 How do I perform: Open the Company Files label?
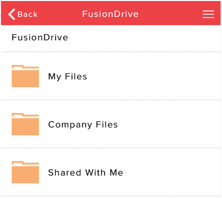pos(83,125)
